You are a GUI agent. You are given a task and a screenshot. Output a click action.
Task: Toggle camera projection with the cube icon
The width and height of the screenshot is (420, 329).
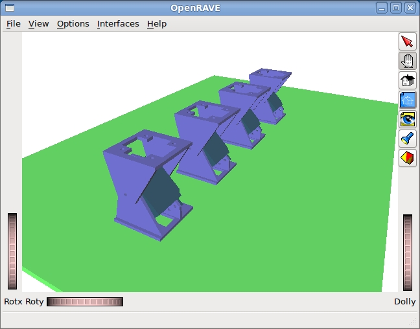click(407, 157)
